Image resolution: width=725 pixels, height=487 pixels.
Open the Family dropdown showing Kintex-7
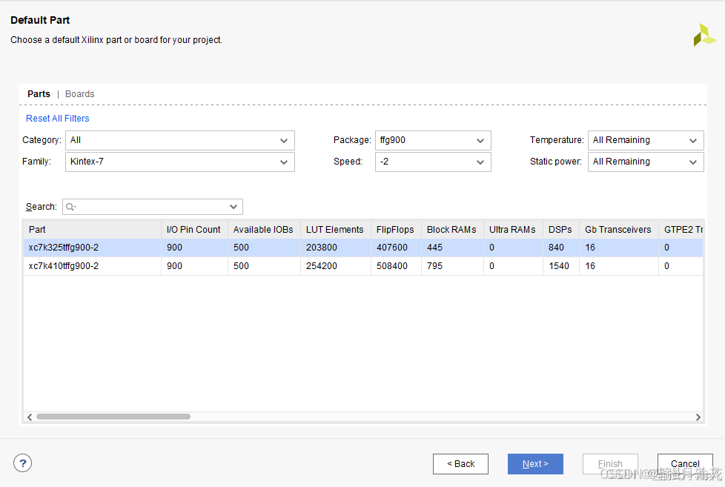coord(180,162)
